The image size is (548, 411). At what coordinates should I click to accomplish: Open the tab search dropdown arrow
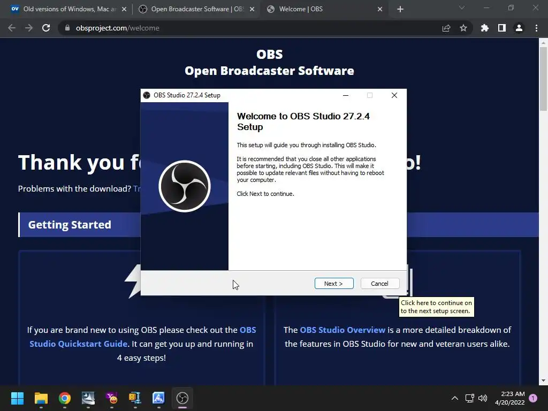point(462,7)
